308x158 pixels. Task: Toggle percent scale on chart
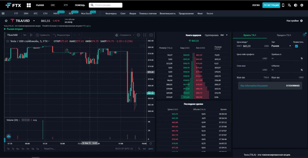(139, 149)
